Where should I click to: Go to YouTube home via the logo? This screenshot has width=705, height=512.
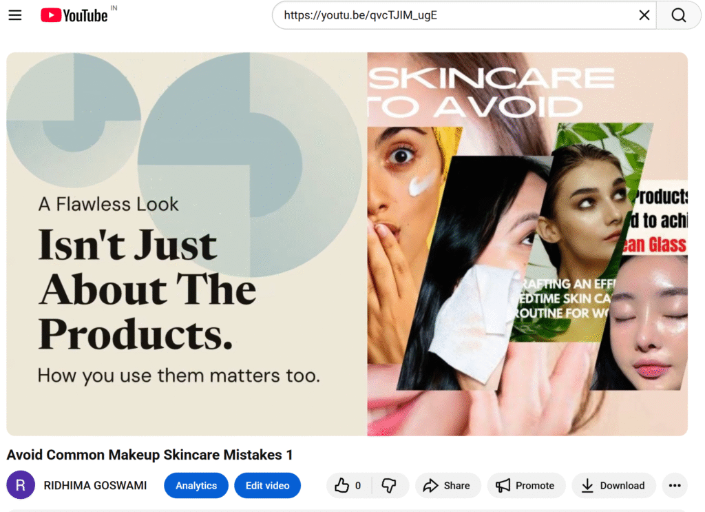[x=74, y=15]
